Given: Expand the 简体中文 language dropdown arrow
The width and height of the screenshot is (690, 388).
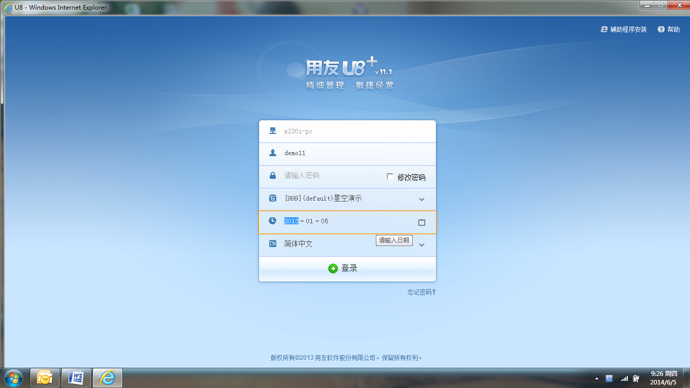Looking at the screenshot, I should pyautogui.click(x=422, y=245).
